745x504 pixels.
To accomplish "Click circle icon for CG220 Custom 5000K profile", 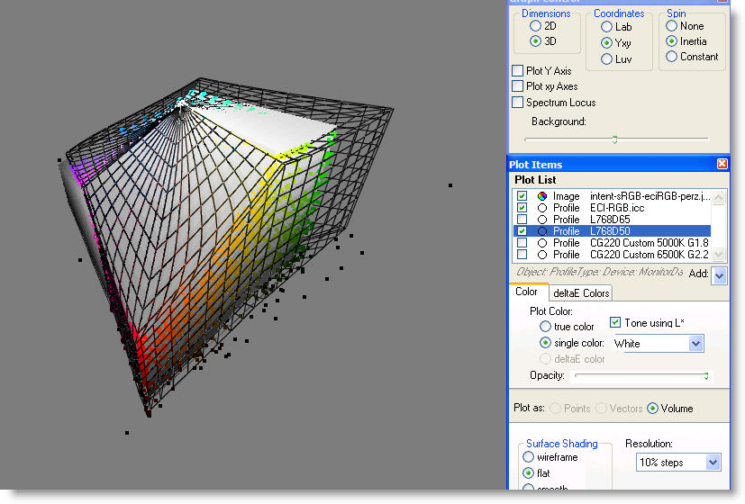I will [542, 243].
